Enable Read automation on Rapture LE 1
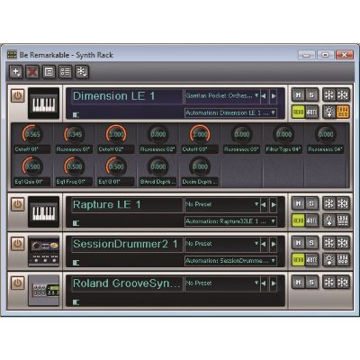The width and height of the screenshot is (360, 360). pos(298,220)
